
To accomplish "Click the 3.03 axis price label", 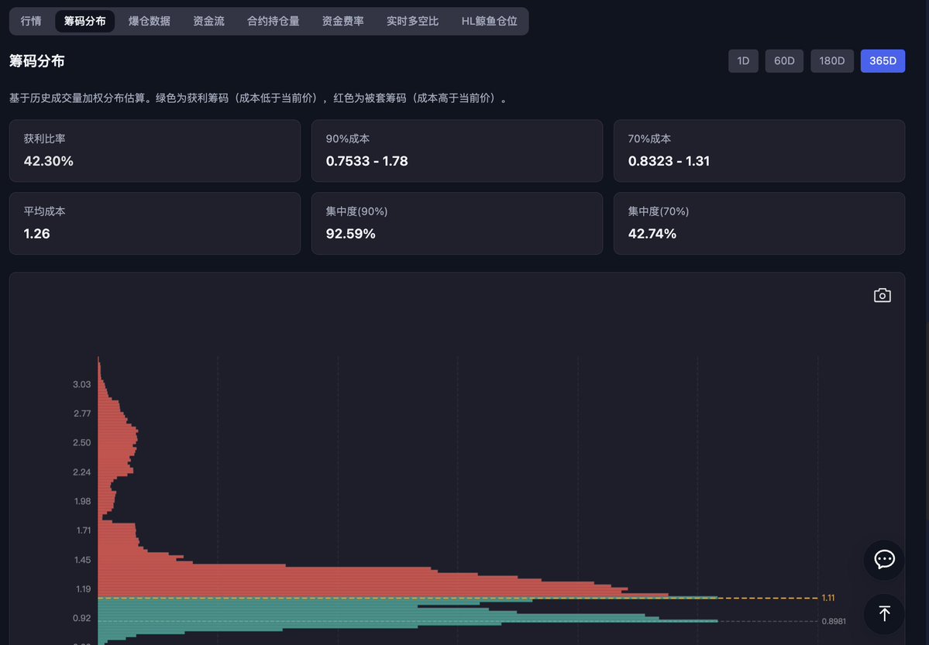I will 82,384.
